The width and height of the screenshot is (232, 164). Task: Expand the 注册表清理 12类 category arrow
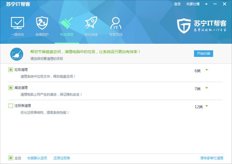click(x=207, y=106)
